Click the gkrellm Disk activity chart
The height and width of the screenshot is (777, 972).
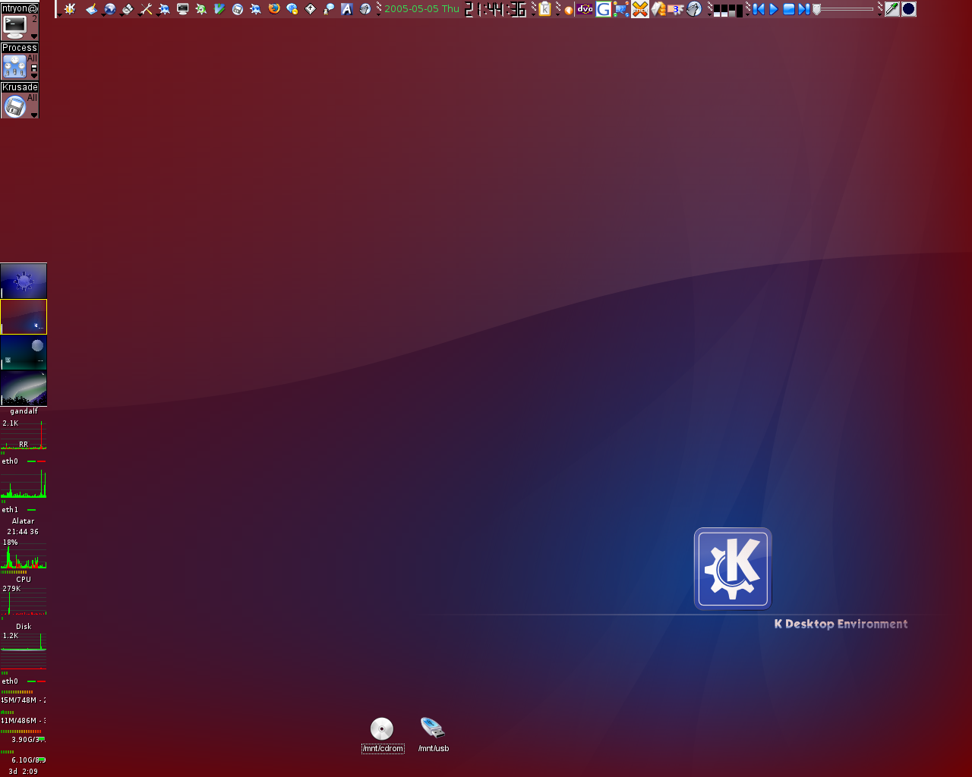pos(24,599)
